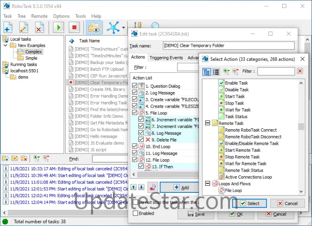This screenshot has width=312, height=226.
Task: Click the expand all icon in Select Action
Action: point(226,72)
